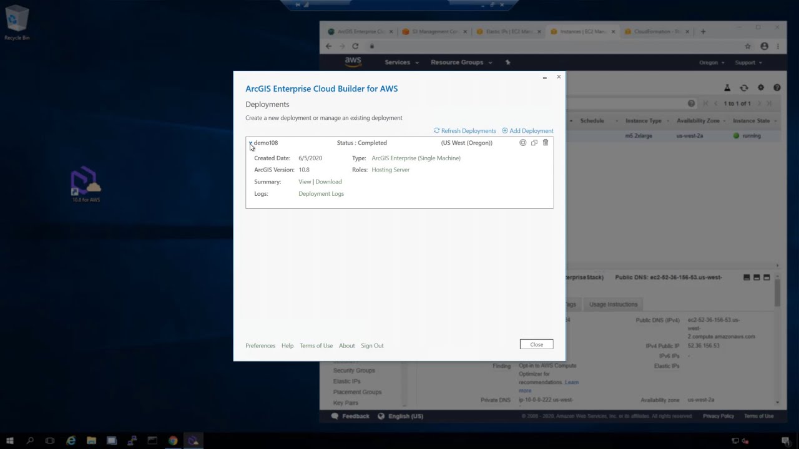Open the Resource Groups dropdown
The image size is (799, 449).
[x=461, y=62]
